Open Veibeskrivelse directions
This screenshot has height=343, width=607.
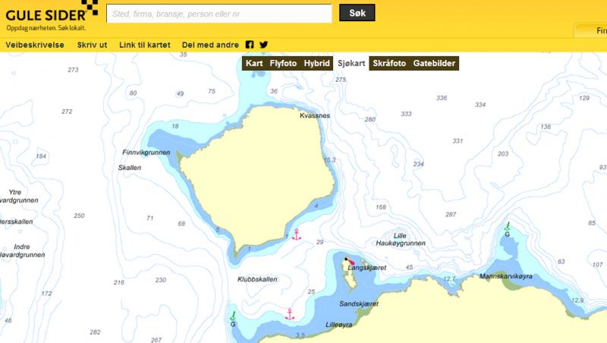(35, 45)
